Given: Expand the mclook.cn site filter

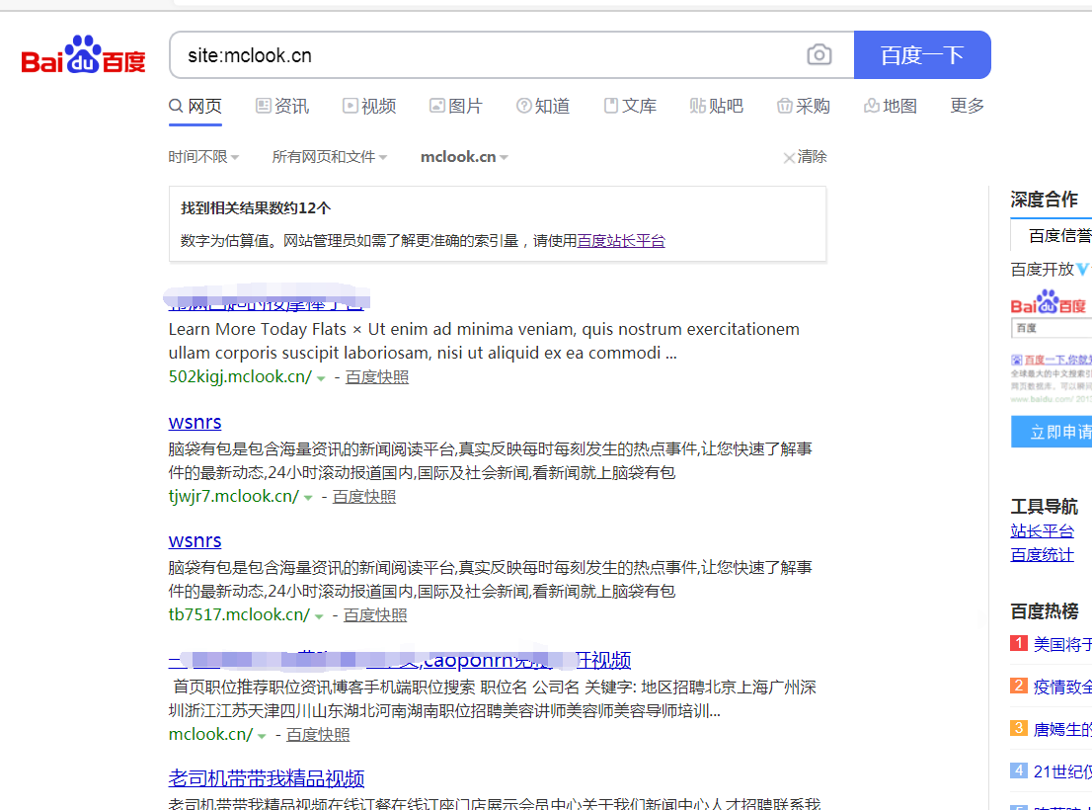Looking at the screenshot, I should point(464,157).
